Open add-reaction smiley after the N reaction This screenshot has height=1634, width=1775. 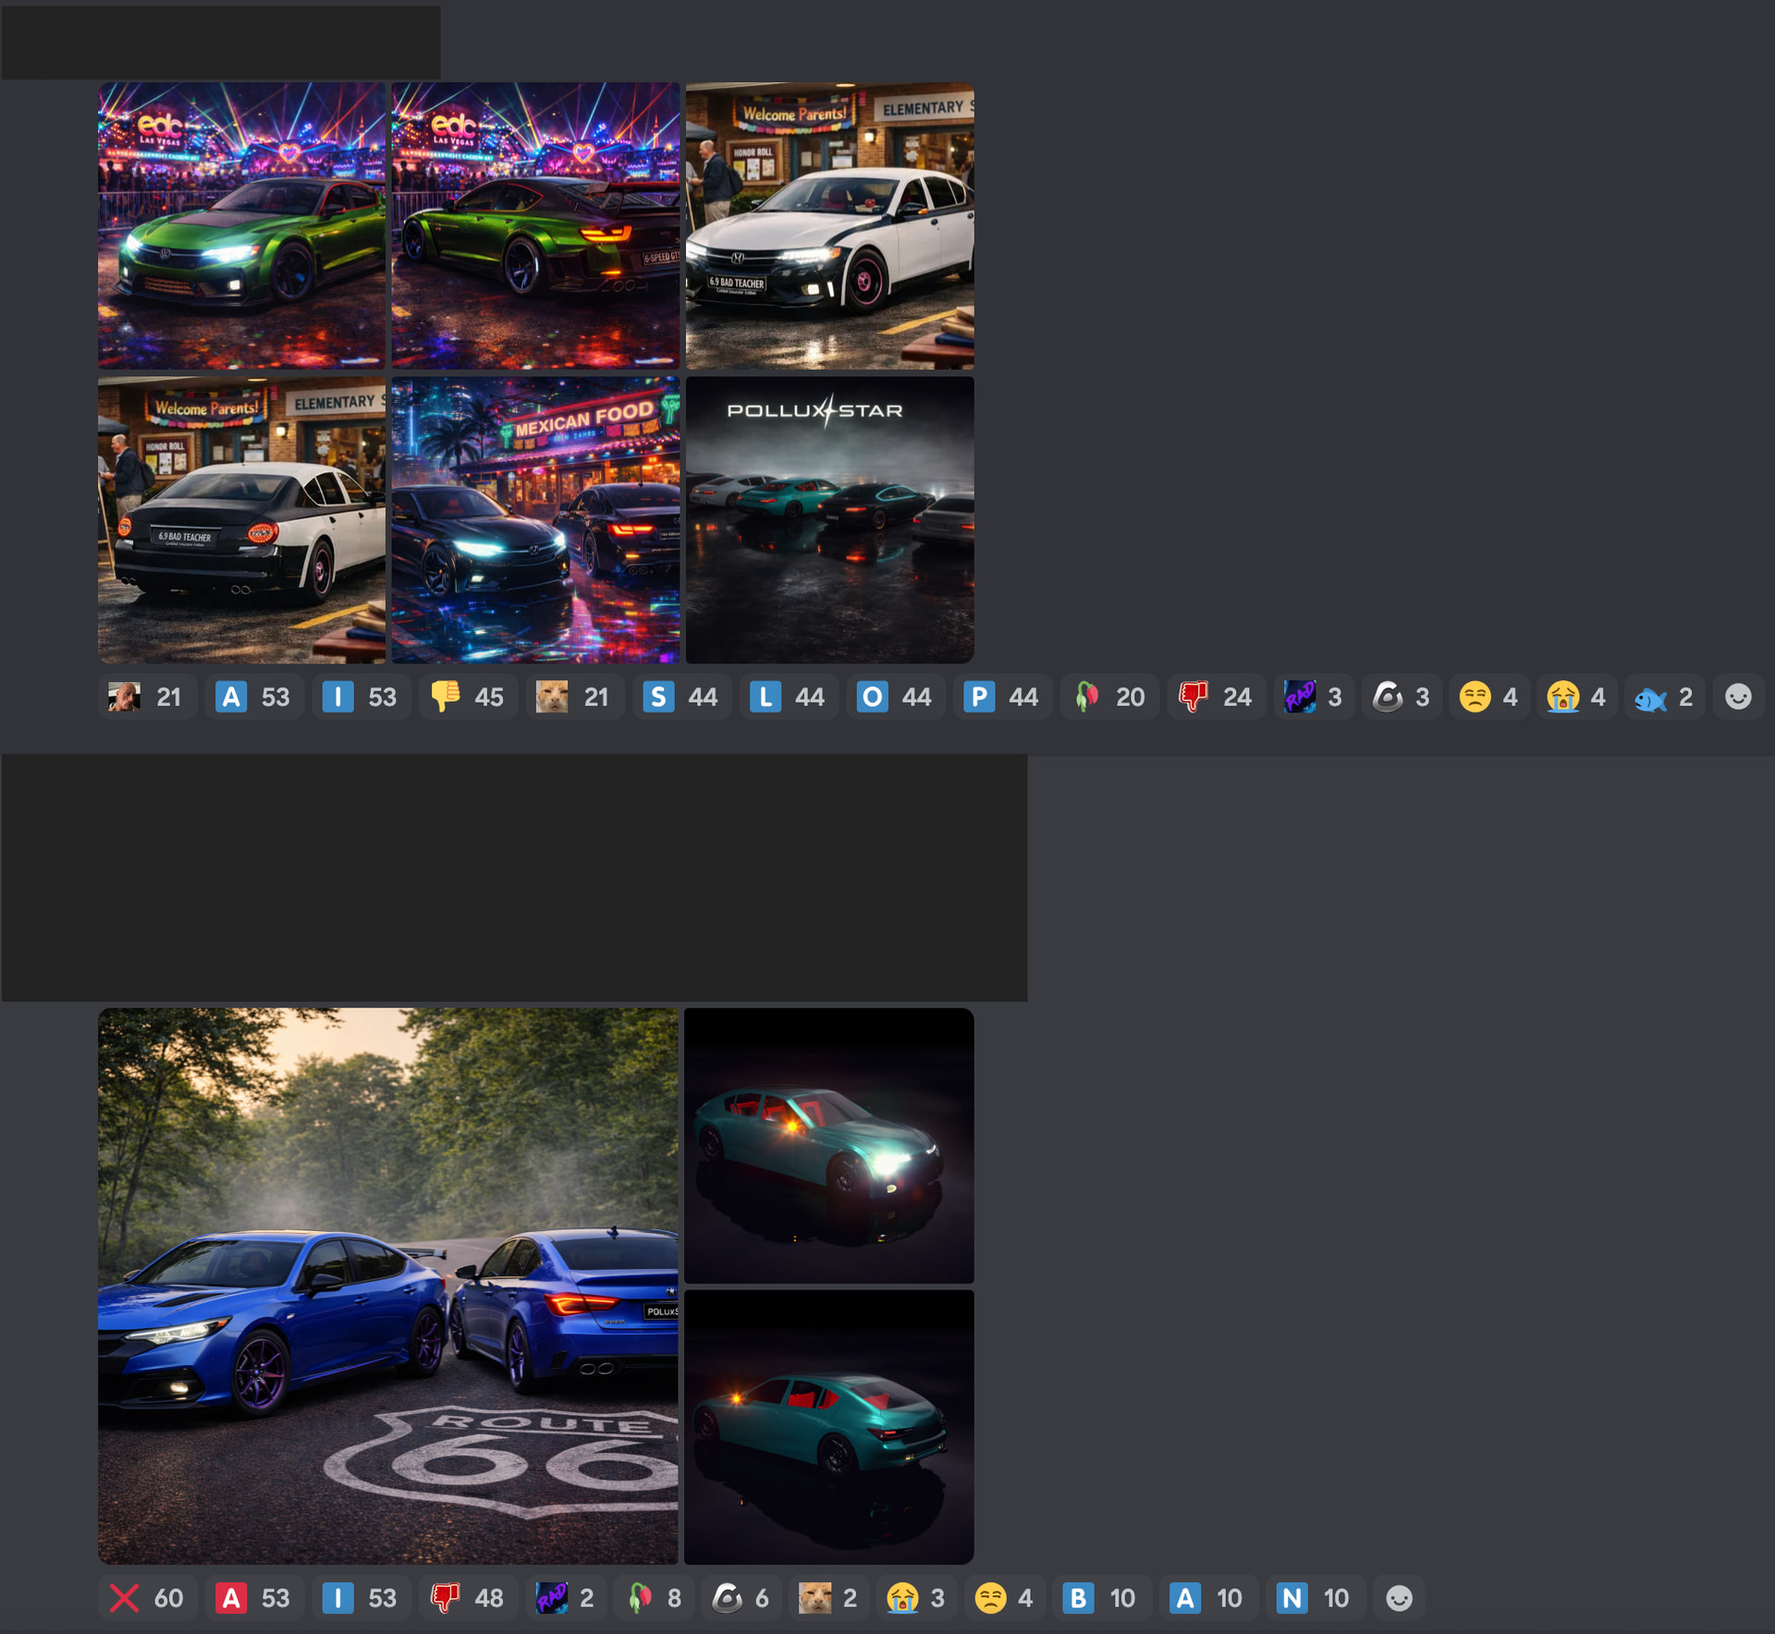pos(1399,1598)
